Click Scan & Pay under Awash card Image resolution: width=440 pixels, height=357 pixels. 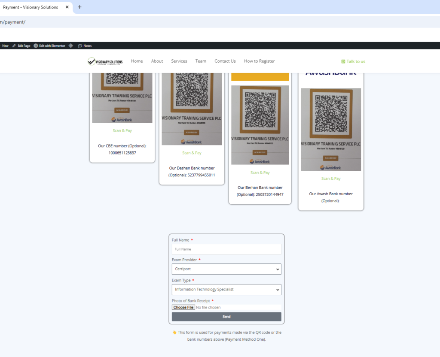click(331, 178)
